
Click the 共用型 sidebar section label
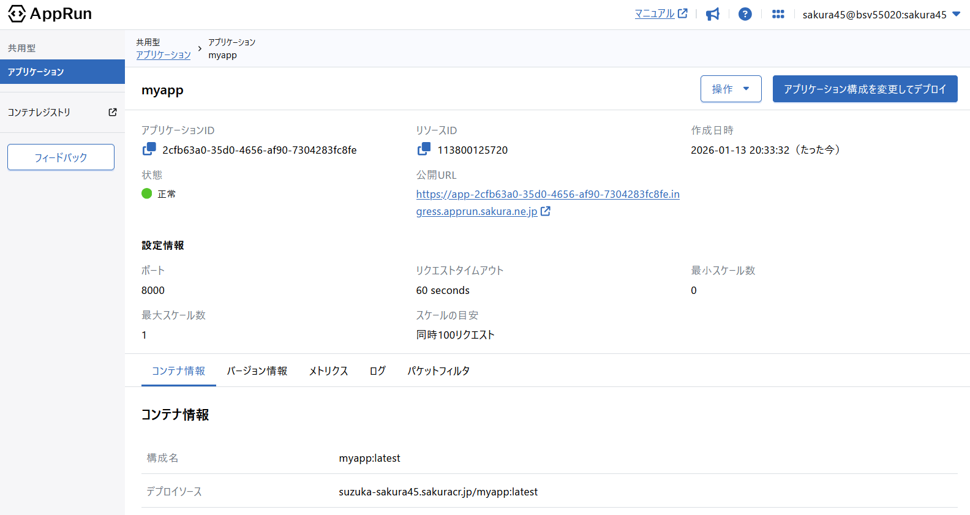click(22, 48)
